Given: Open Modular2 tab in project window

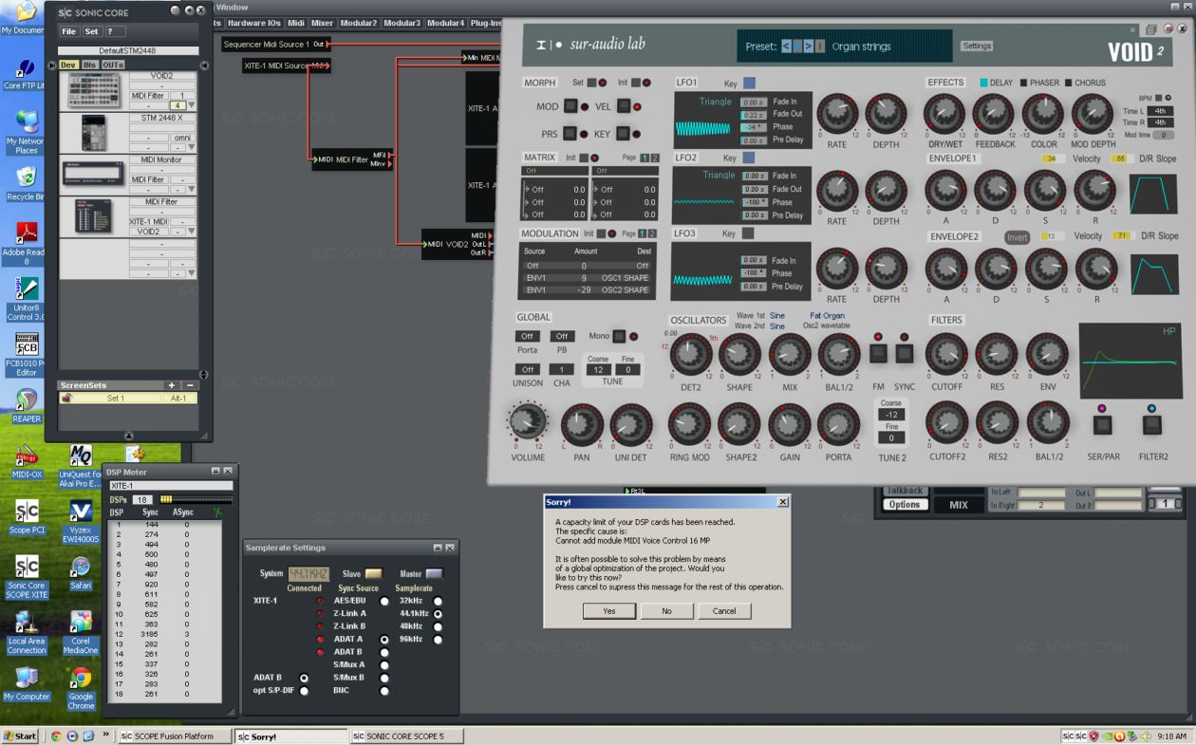Looking at the screenshot, I should (359, 23).
